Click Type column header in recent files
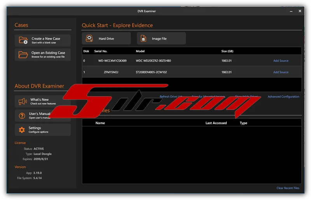Image resolution: width=311 pixels, height=200 pixels. (243, 123)
